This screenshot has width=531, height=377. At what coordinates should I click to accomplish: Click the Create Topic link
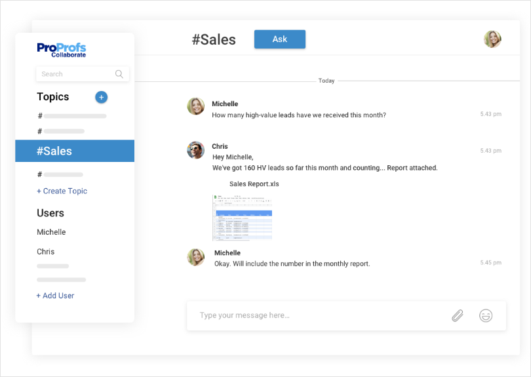[62, 191]
